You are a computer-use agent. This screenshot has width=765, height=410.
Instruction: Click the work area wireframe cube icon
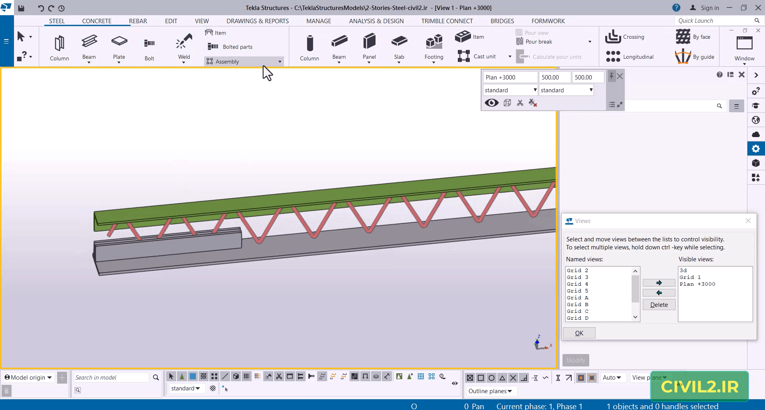click(x=507, y=103)
